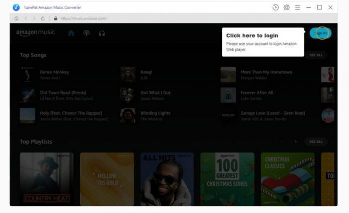This screenshot has height=213, width=349.
Task: Advance Top Playlists with the right chevron
Action: pos(296,142)
